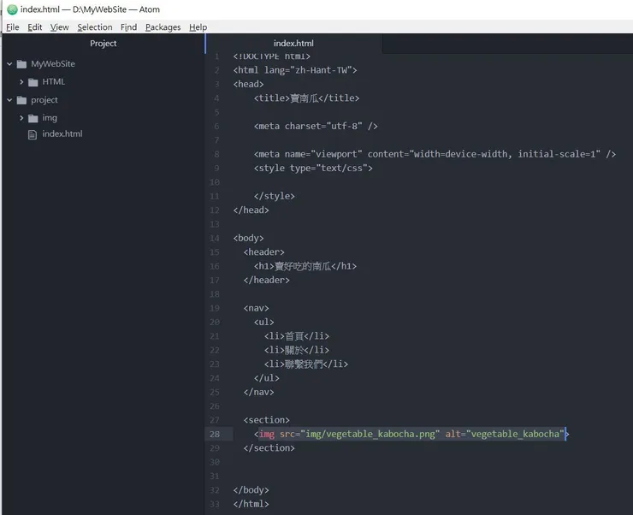Click the closing html tag
The height and width of the screenshot is (515, 633).
click(251, 504)
